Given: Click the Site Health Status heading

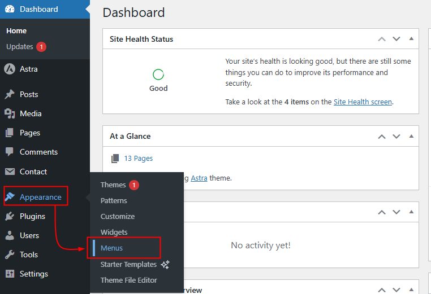Looking at the screenshot, I should tap(141, 39).
